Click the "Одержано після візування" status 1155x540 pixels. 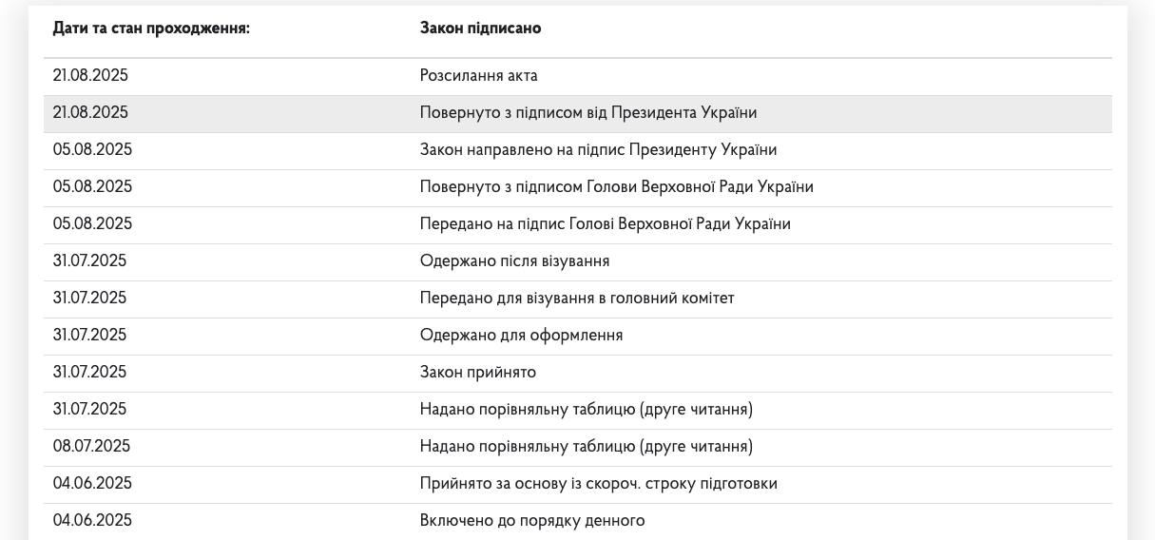(514, 261)
